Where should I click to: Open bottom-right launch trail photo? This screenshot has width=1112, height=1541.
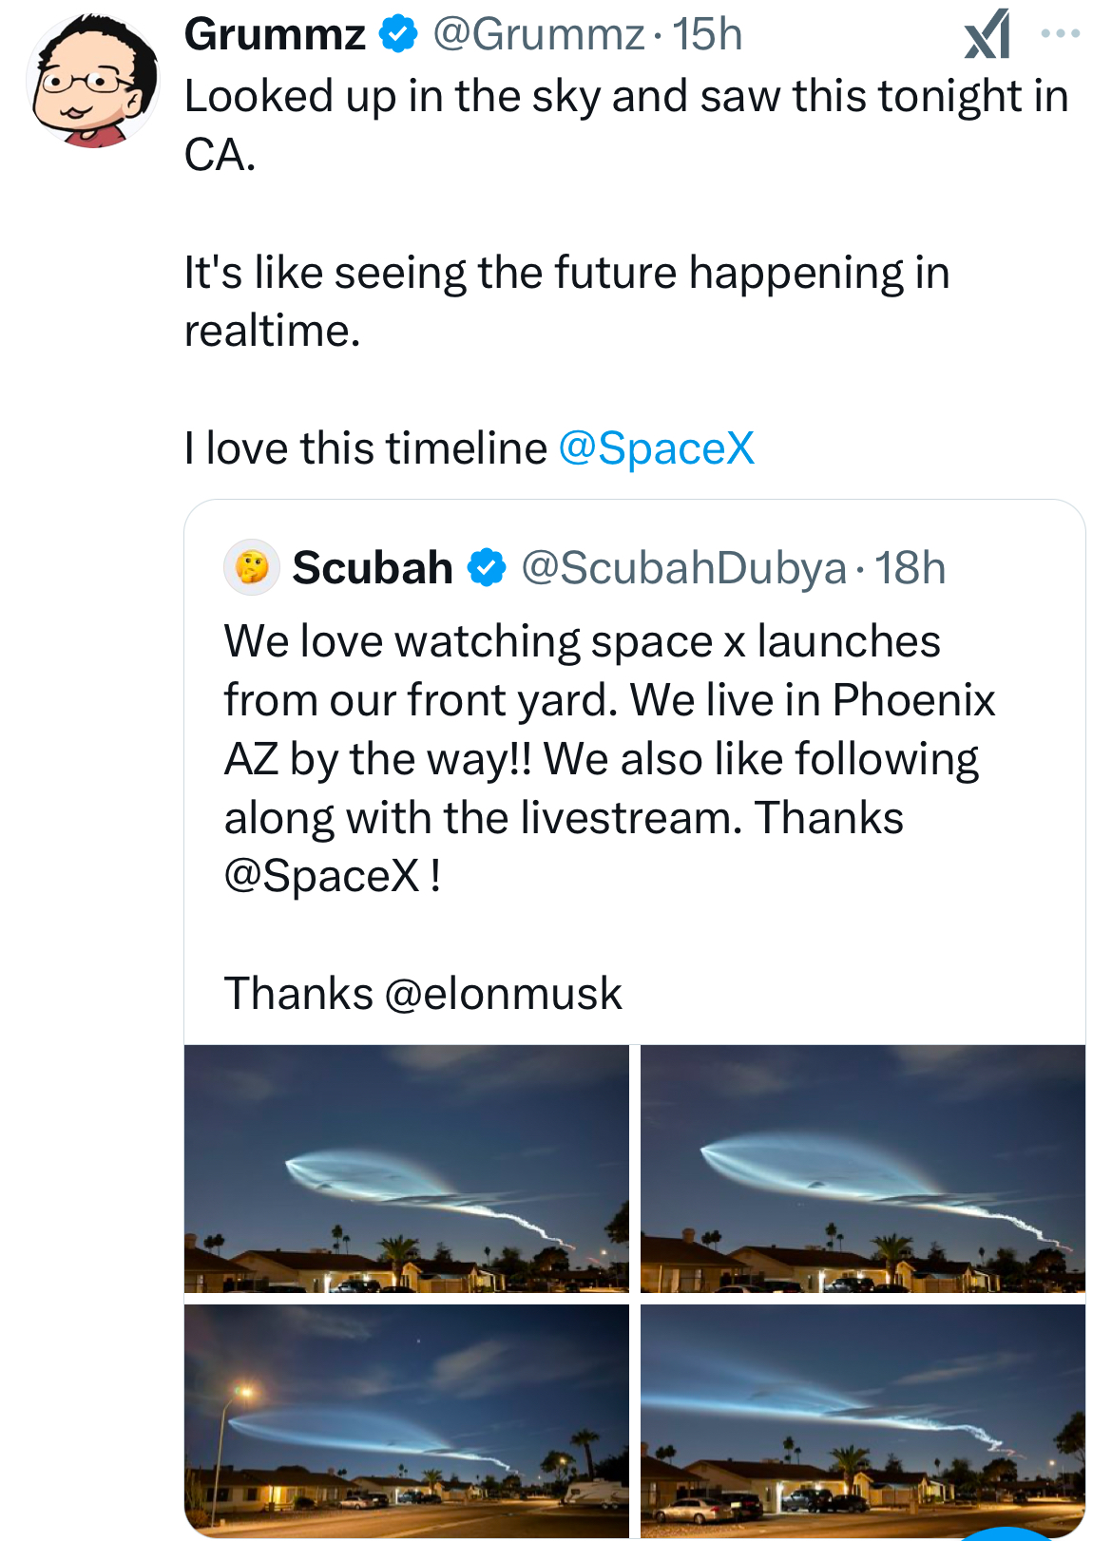(x=863, y=1421)
